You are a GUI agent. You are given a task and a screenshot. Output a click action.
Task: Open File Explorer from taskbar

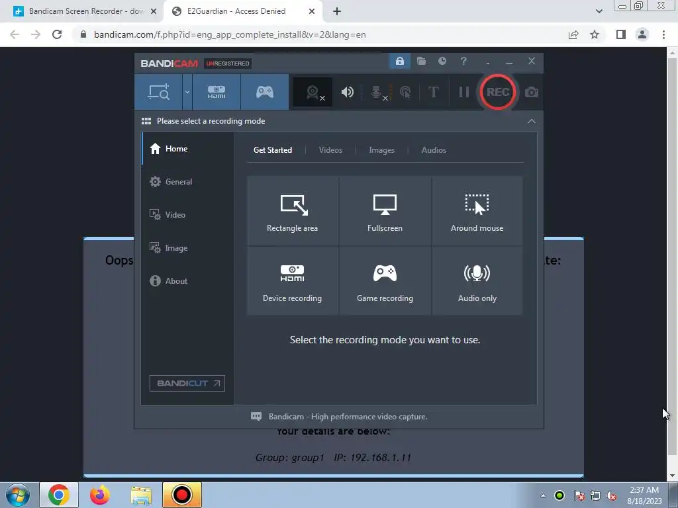tap(141, 495)
